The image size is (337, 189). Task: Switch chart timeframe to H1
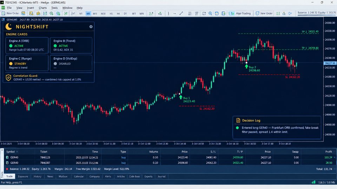(x=111, y=14)
